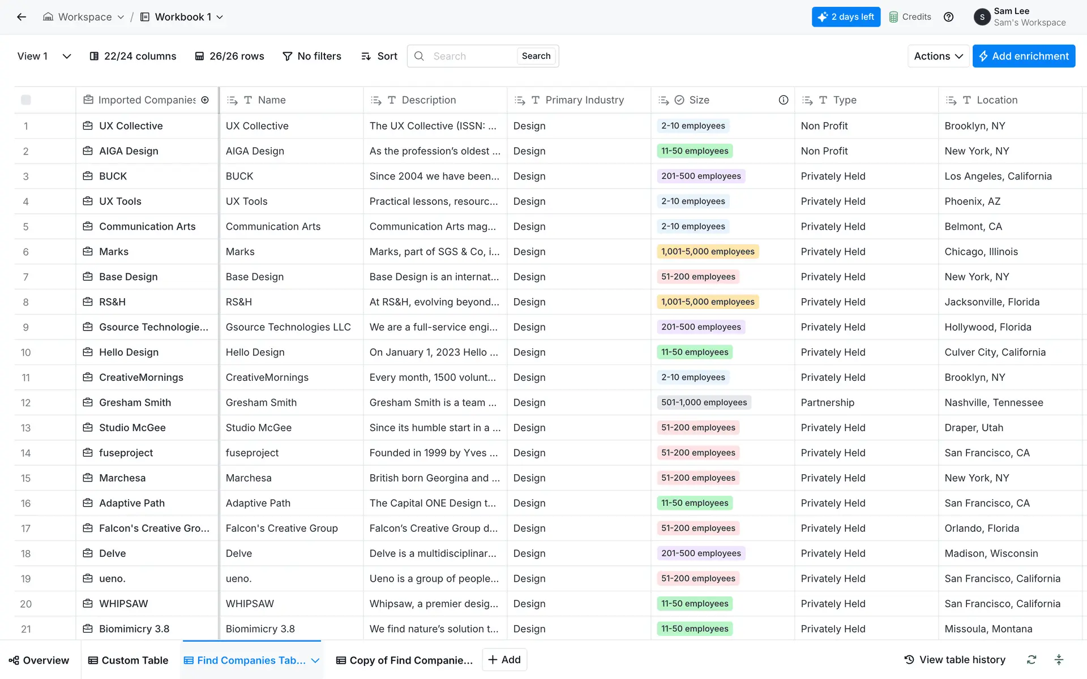Open the help question mark icon
1087x679 pixels.
(949, 17)
